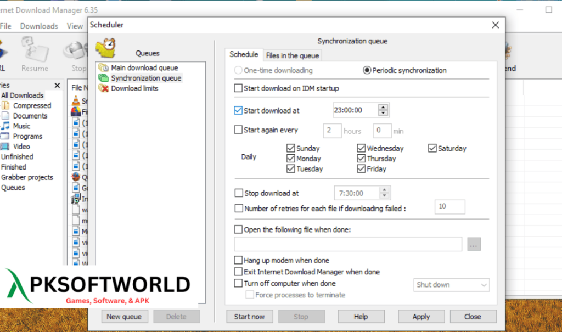The height and width of the screenshot is (332, 562).
Task: Minimize the Internet Download Manager window
Action: point(520,10)
